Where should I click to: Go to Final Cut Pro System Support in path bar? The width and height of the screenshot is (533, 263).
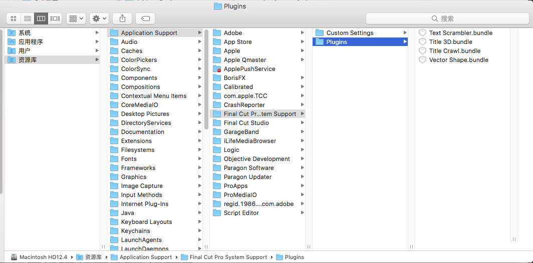pos(224,257)
